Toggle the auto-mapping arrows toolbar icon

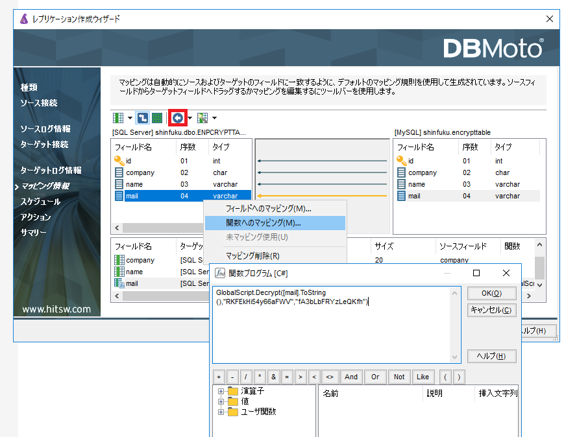tap(143, 118)
